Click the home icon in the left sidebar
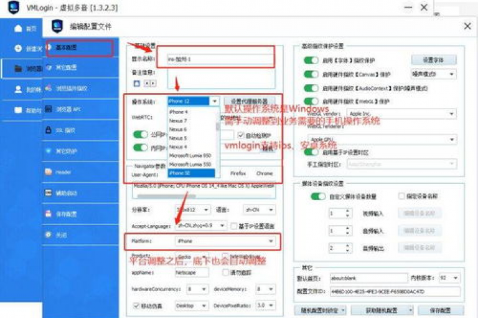Screen dimensions: 478x318 (x=18, y=29)
